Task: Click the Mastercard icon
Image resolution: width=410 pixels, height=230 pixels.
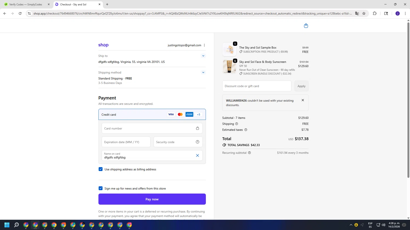Action: coord(180,114)
